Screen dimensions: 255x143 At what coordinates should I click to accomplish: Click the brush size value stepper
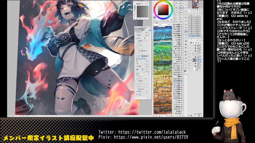(148, 33)
